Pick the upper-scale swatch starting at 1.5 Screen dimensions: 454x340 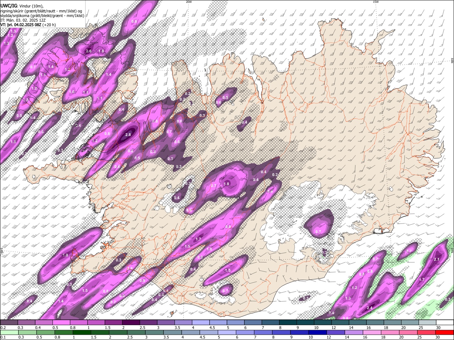(113, 322)
